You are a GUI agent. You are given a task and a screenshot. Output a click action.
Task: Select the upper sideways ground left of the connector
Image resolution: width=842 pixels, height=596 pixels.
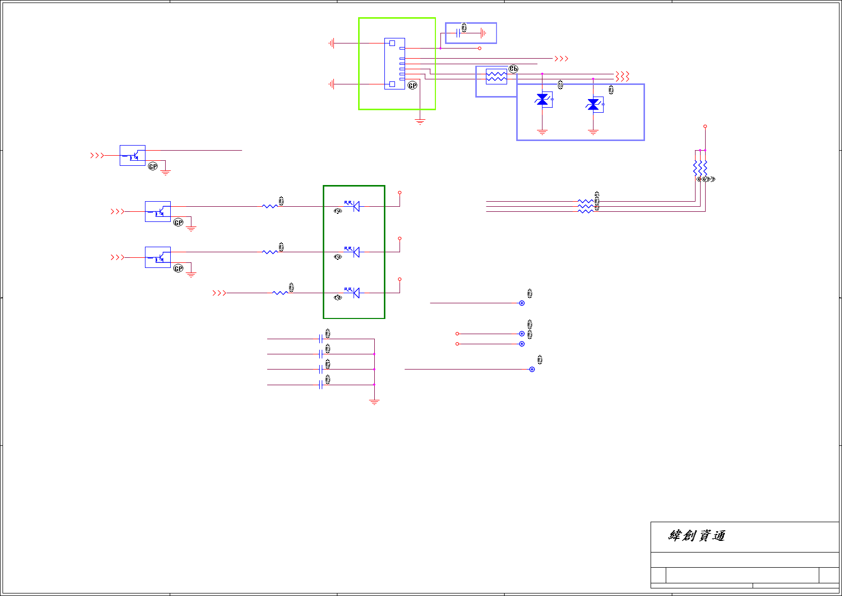[x=331, y=43]
